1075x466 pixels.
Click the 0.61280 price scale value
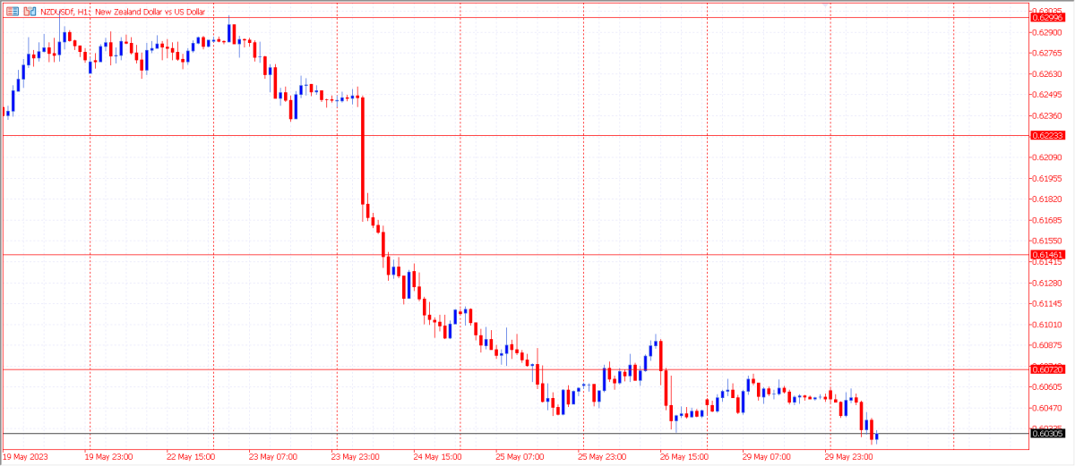point(1047,283)
